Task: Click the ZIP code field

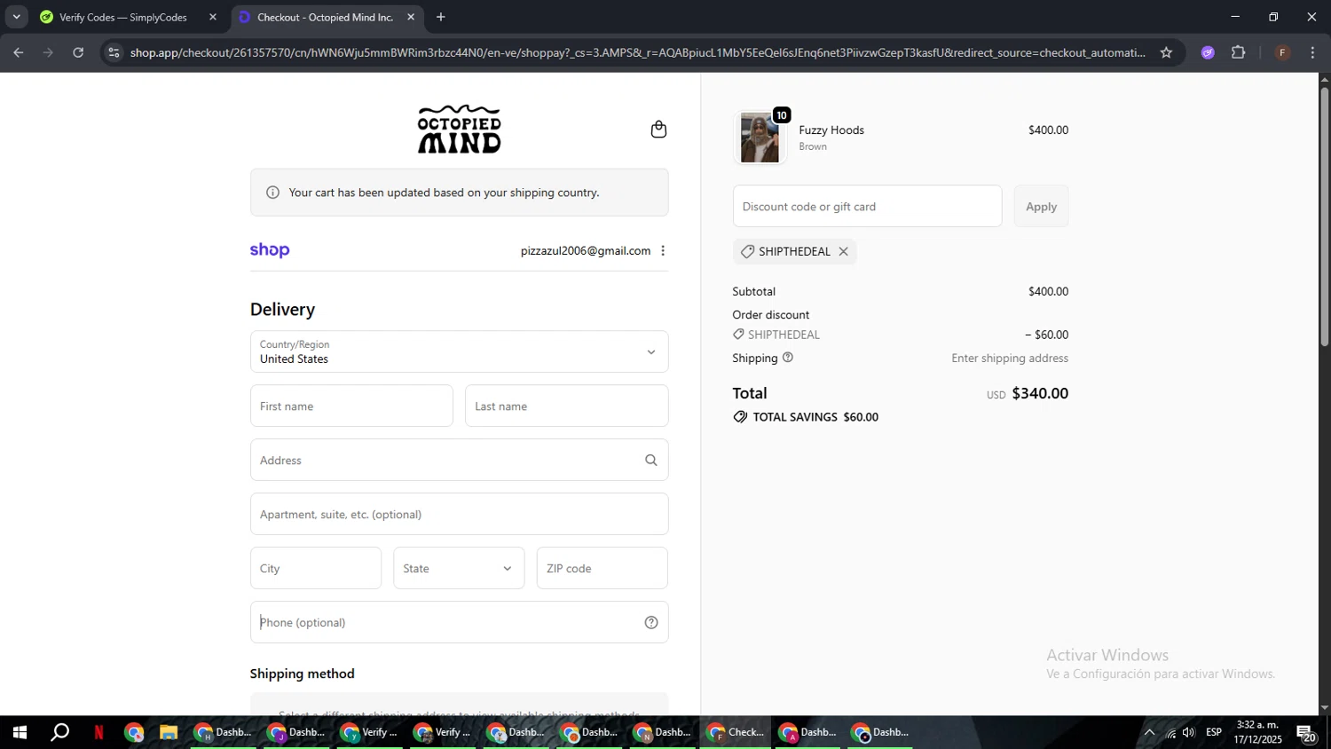Action: (602, 568)
